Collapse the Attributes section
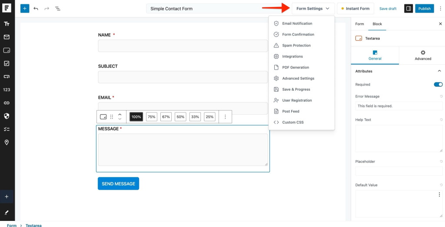The image size is (445, 227). click(439, 71)
